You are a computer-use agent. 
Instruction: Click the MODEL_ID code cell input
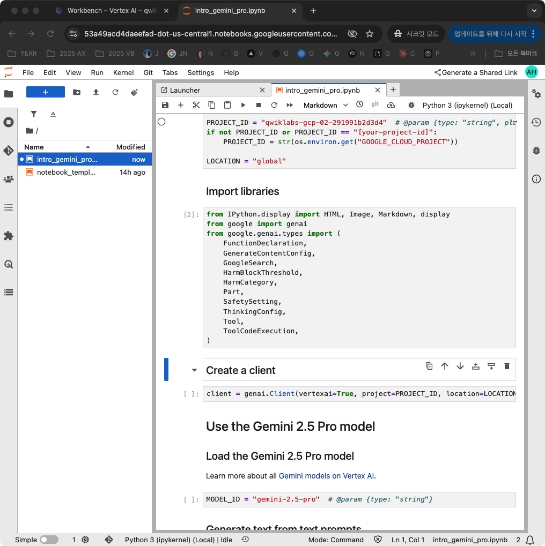coord(358,499)
